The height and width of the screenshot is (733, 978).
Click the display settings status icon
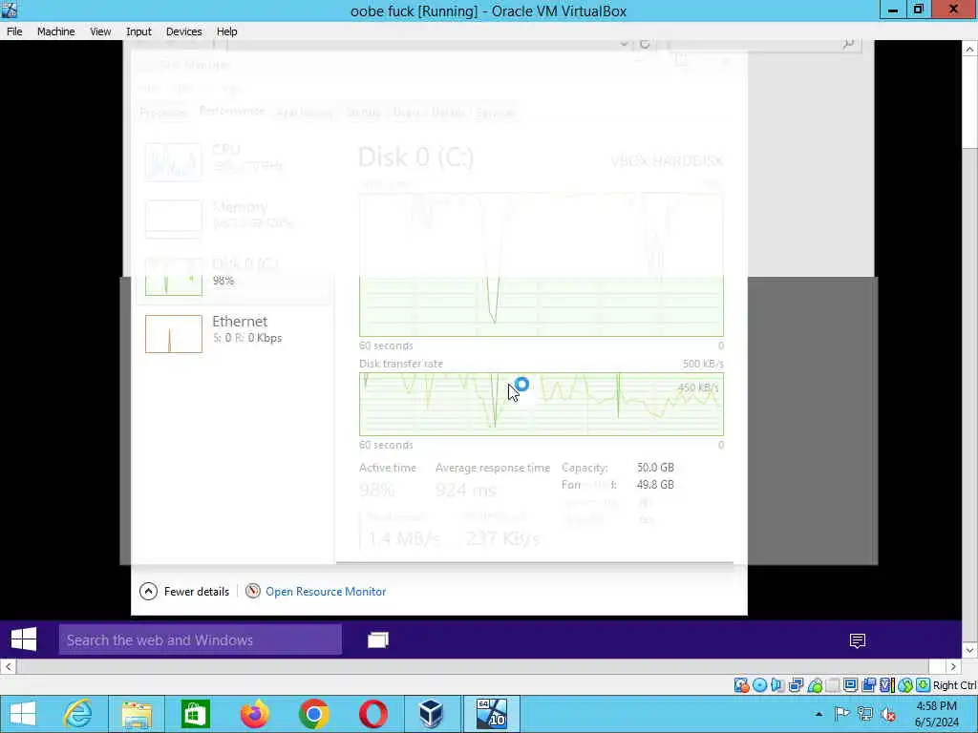pyautogui.click(x=851, y=685)
